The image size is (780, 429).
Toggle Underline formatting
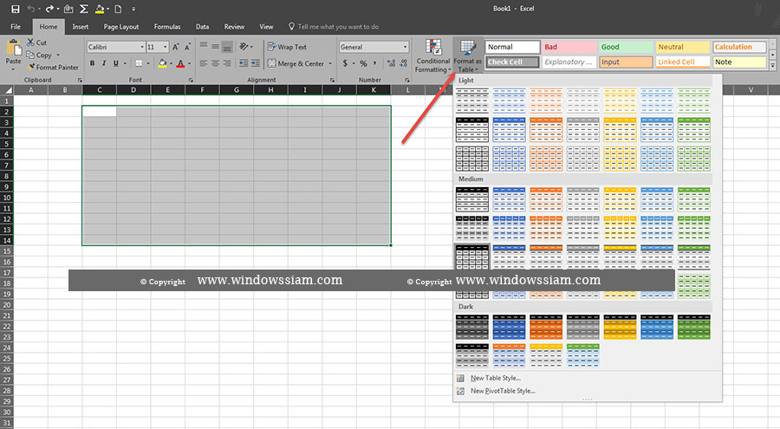point(116,63)
